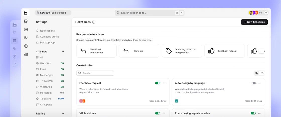Open Desktop app settings
The width and height of the screenshot is (281, 117).
click(x=45, y=43)
